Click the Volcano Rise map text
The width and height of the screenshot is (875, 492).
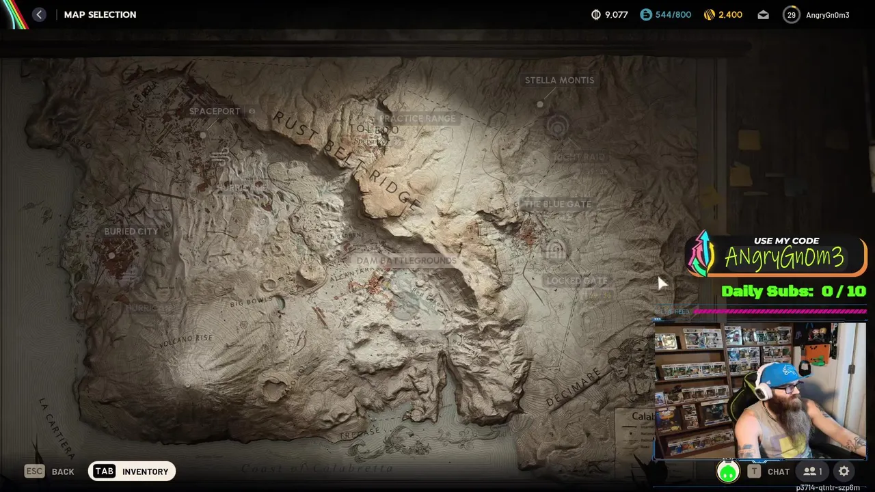point(186,340)
